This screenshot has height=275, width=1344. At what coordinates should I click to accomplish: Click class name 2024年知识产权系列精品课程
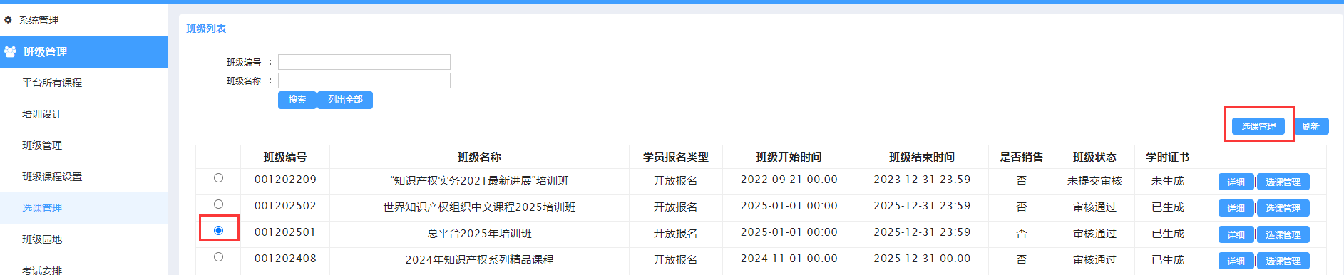click(x=479, y=260)
